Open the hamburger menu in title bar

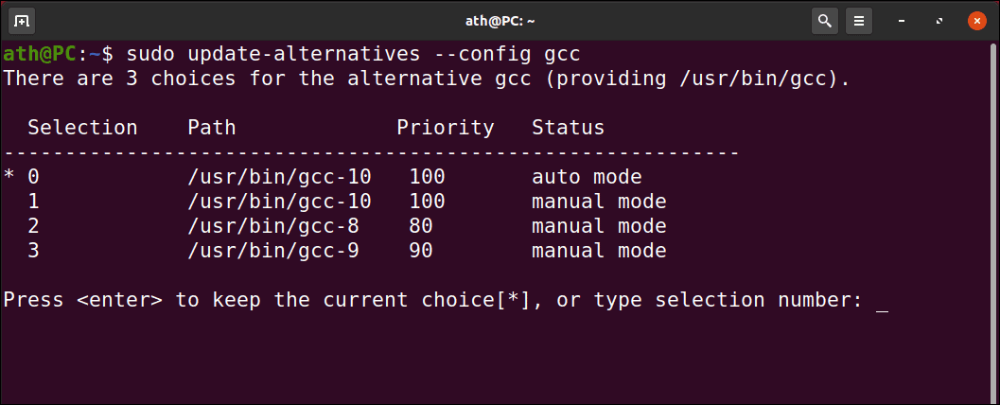point(859,21)
